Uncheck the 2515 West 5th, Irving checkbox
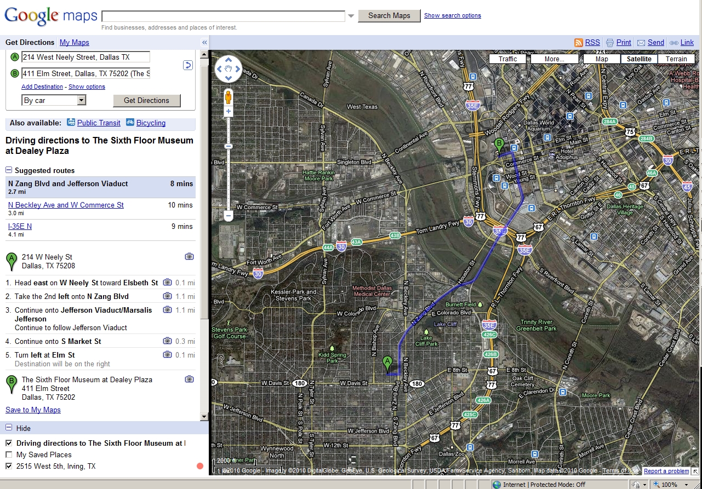The image size is (702, 489). point(9,466)
